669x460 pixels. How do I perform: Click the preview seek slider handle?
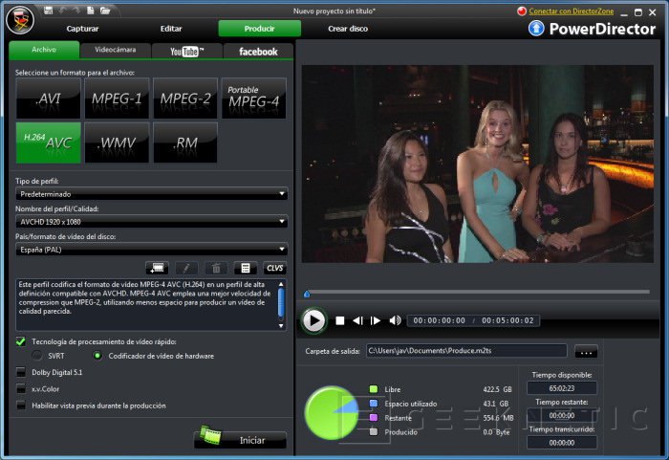point(307,294)
